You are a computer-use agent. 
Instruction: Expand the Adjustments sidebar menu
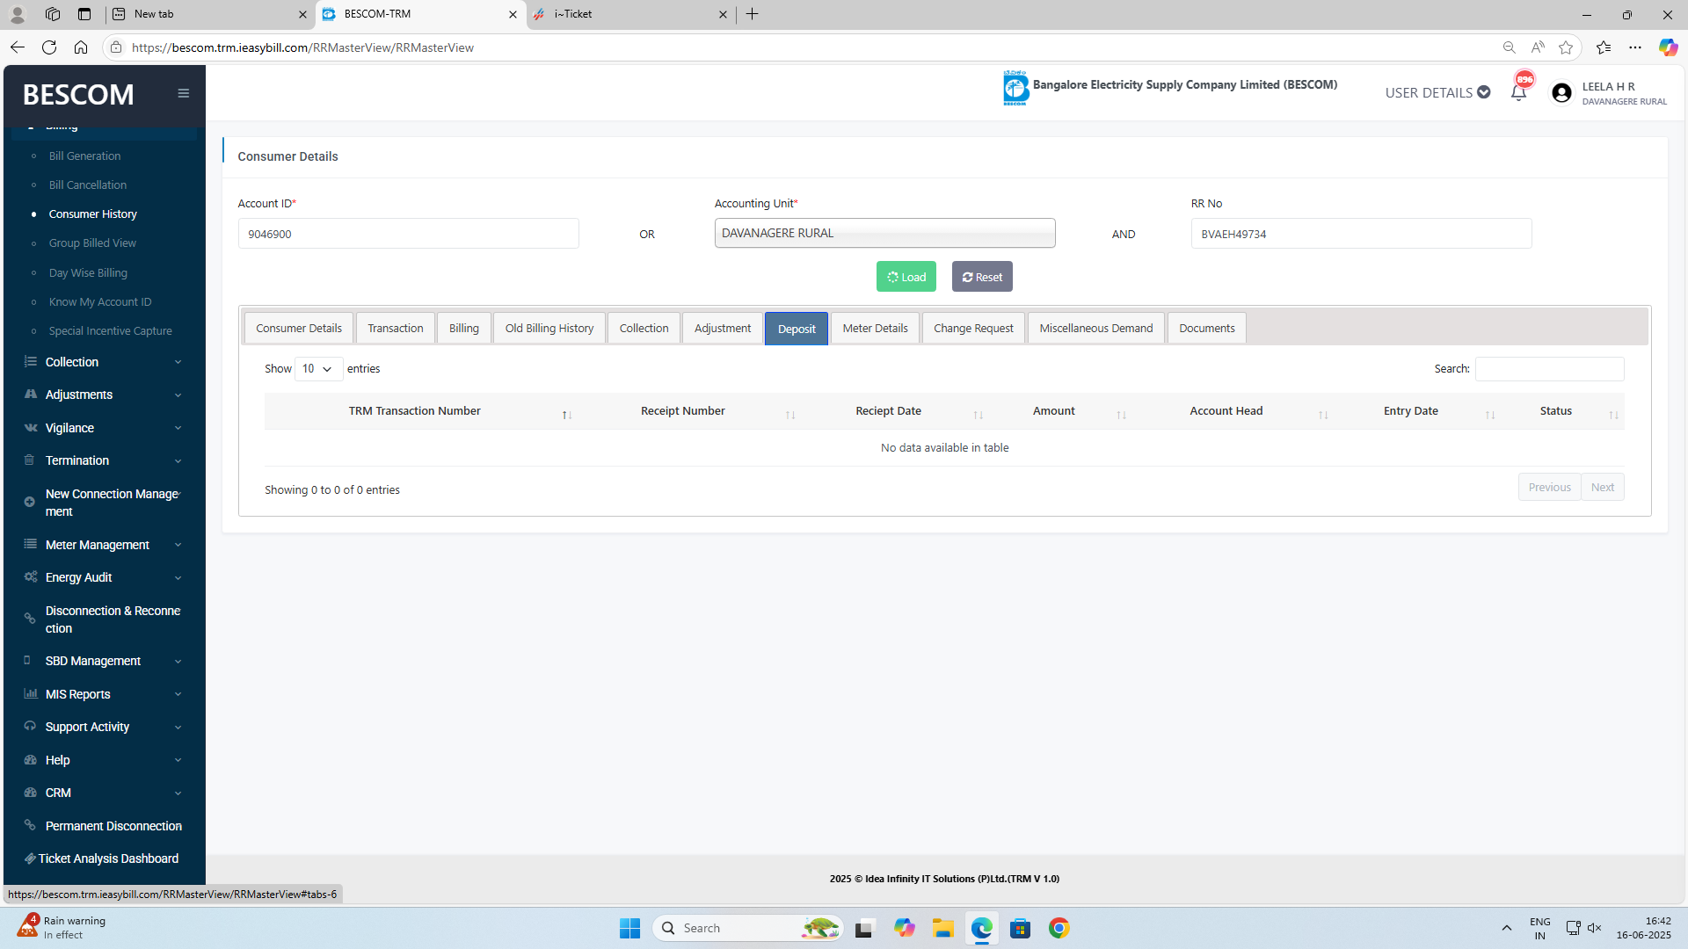[104, 395]
